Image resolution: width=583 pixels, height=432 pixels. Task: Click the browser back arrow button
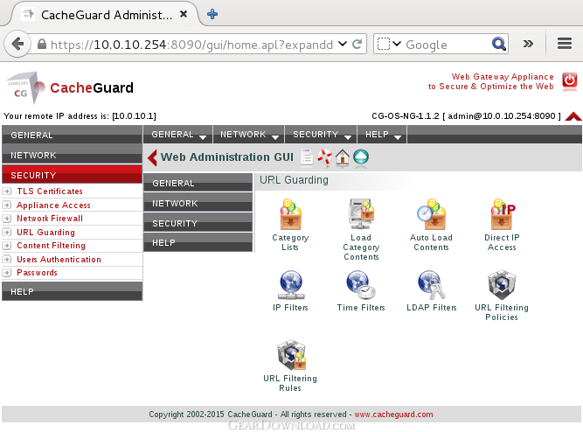point(17,45)
